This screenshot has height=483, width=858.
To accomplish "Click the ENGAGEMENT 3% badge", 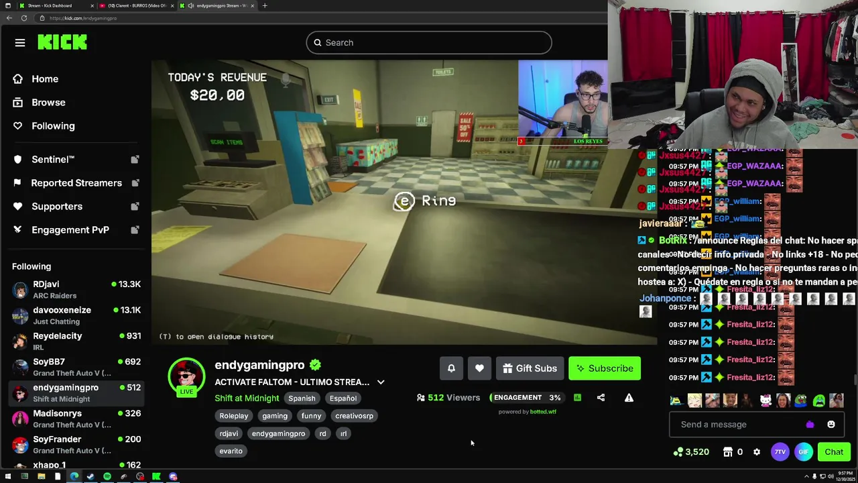I will pyautogui.click(x=526, y=398).
